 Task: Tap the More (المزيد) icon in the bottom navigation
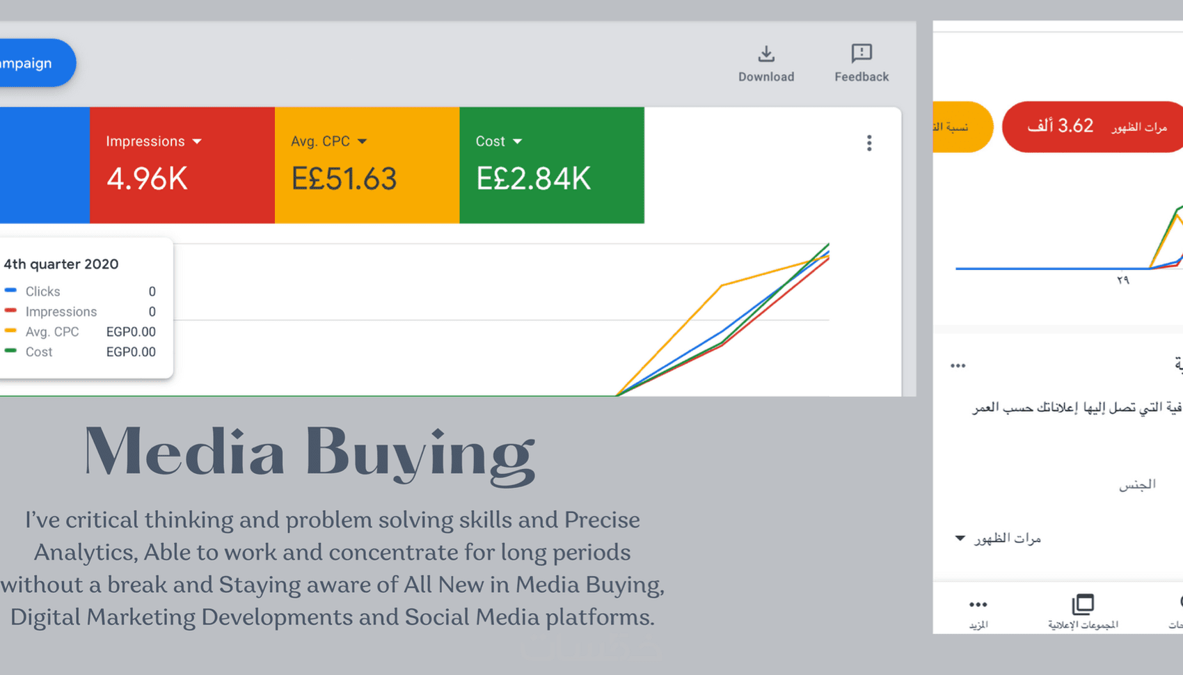point(978,605)
